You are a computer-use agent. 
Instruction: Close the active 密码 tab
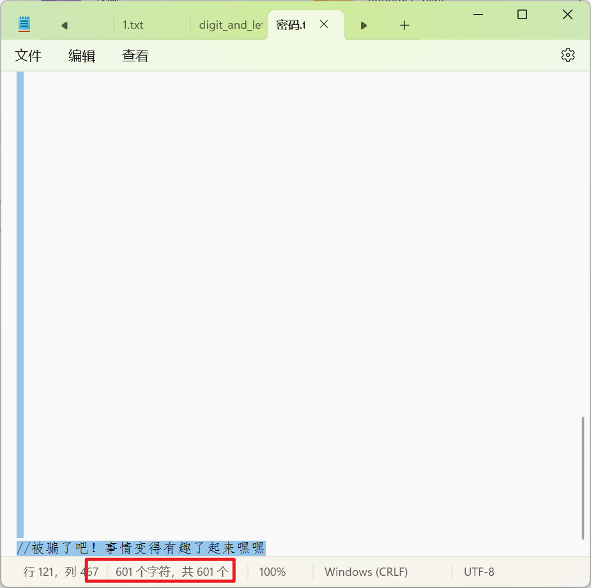[x=324, y=24]
